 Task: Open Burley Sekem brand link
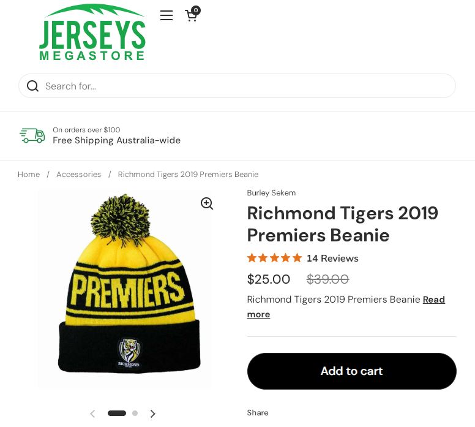(x=271, y=193)
